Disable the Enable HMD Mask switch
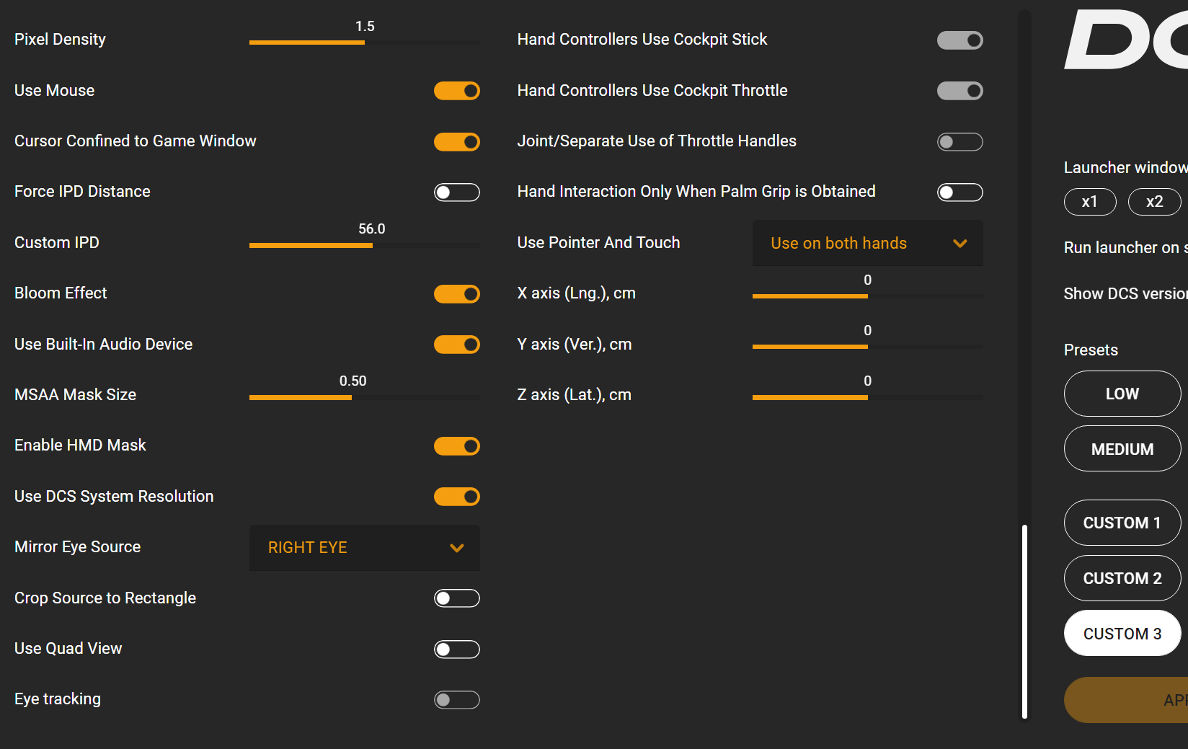 pos(456,446)
